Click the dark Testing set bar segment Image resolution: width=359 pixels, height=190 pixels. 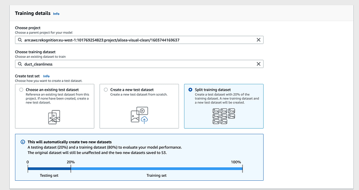pos(49,168)
